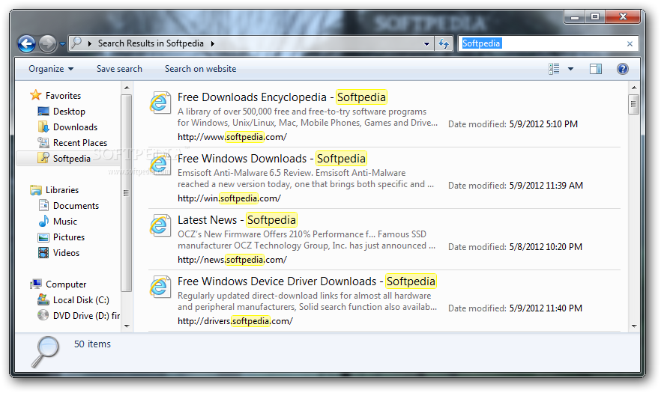
Task: Open the view options dropdown arrow
Action: point(570,69)
